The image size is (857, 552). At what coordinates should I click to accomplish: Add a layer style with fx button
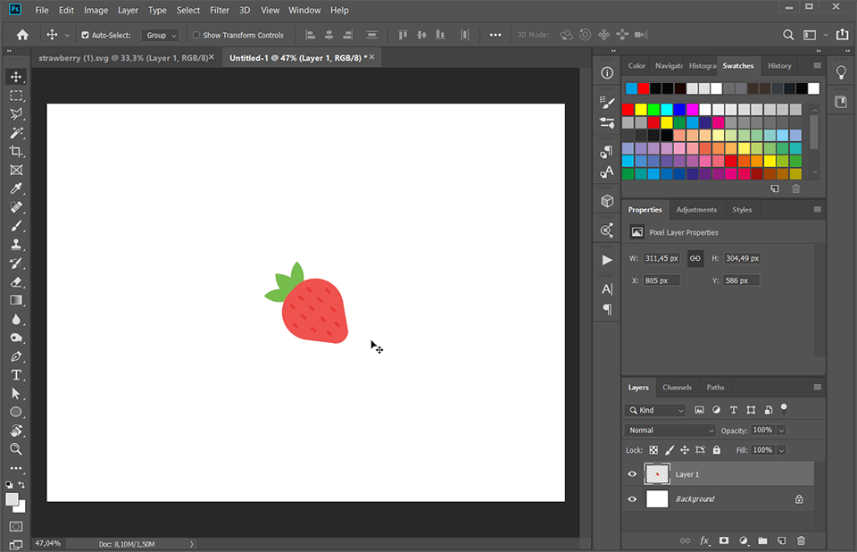(x=704, y=540)
